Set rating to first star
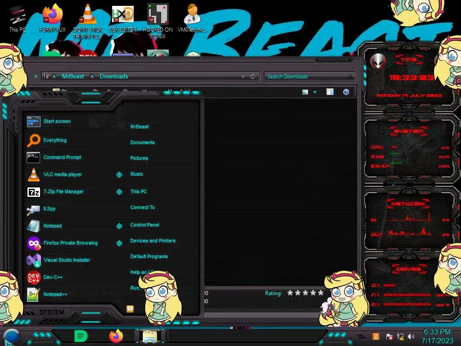This screenshot has width=461, height=346. [290, 293]
